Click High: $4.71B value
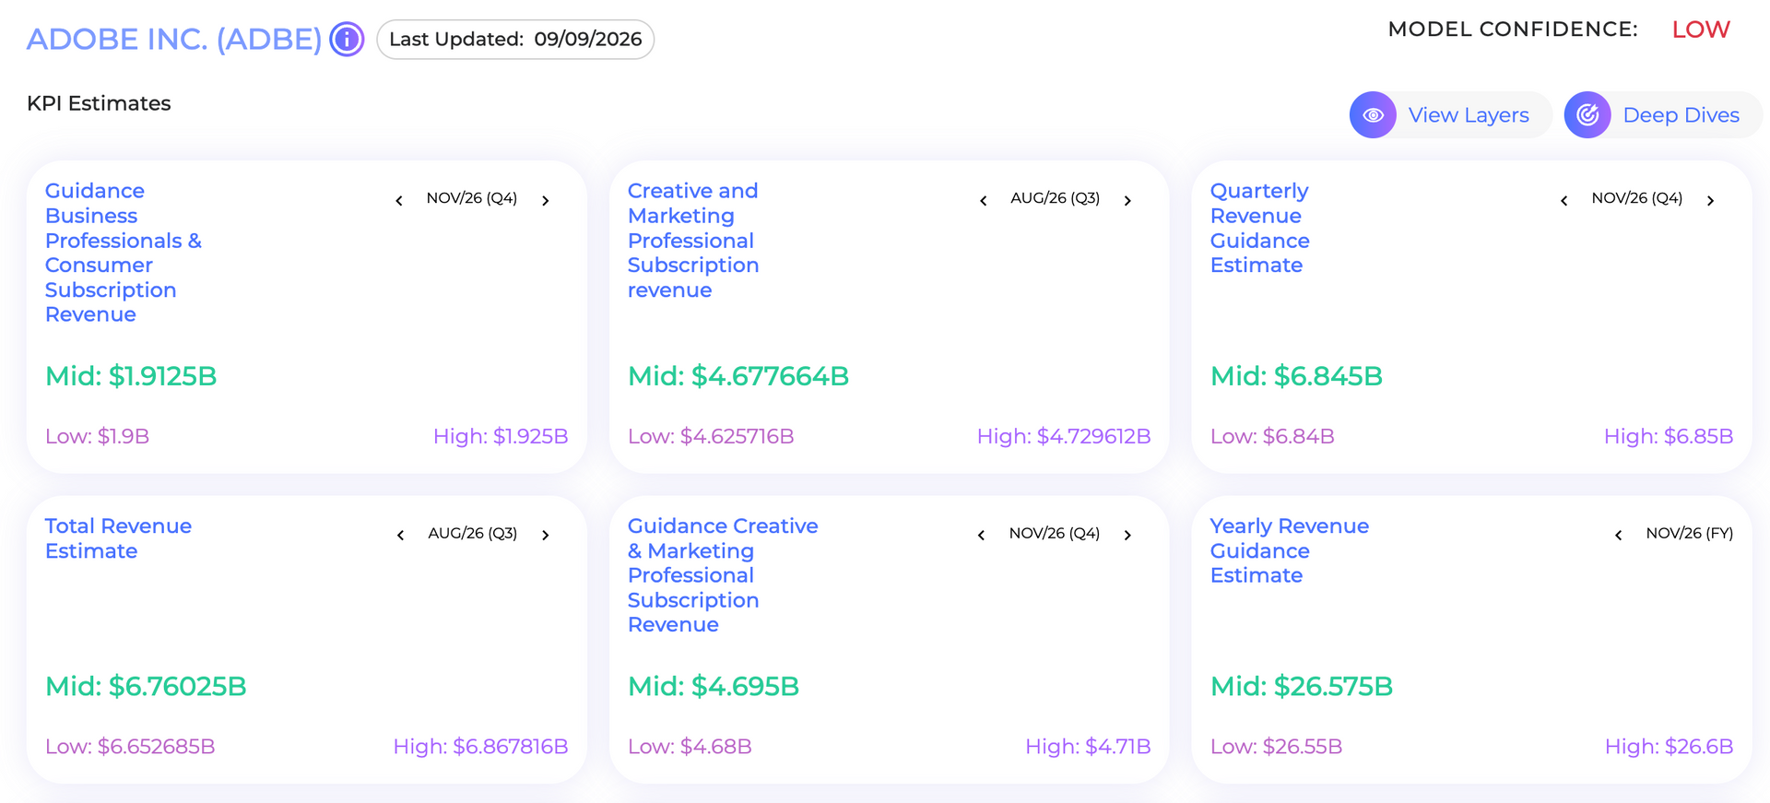The width and height of the screenshot is (1770, 803). coord(1088,747)
